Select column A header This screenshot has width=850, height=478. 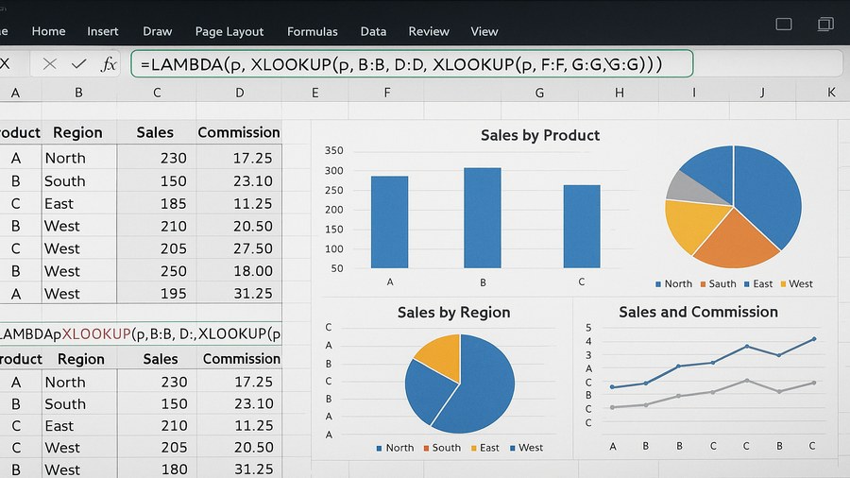16,93
